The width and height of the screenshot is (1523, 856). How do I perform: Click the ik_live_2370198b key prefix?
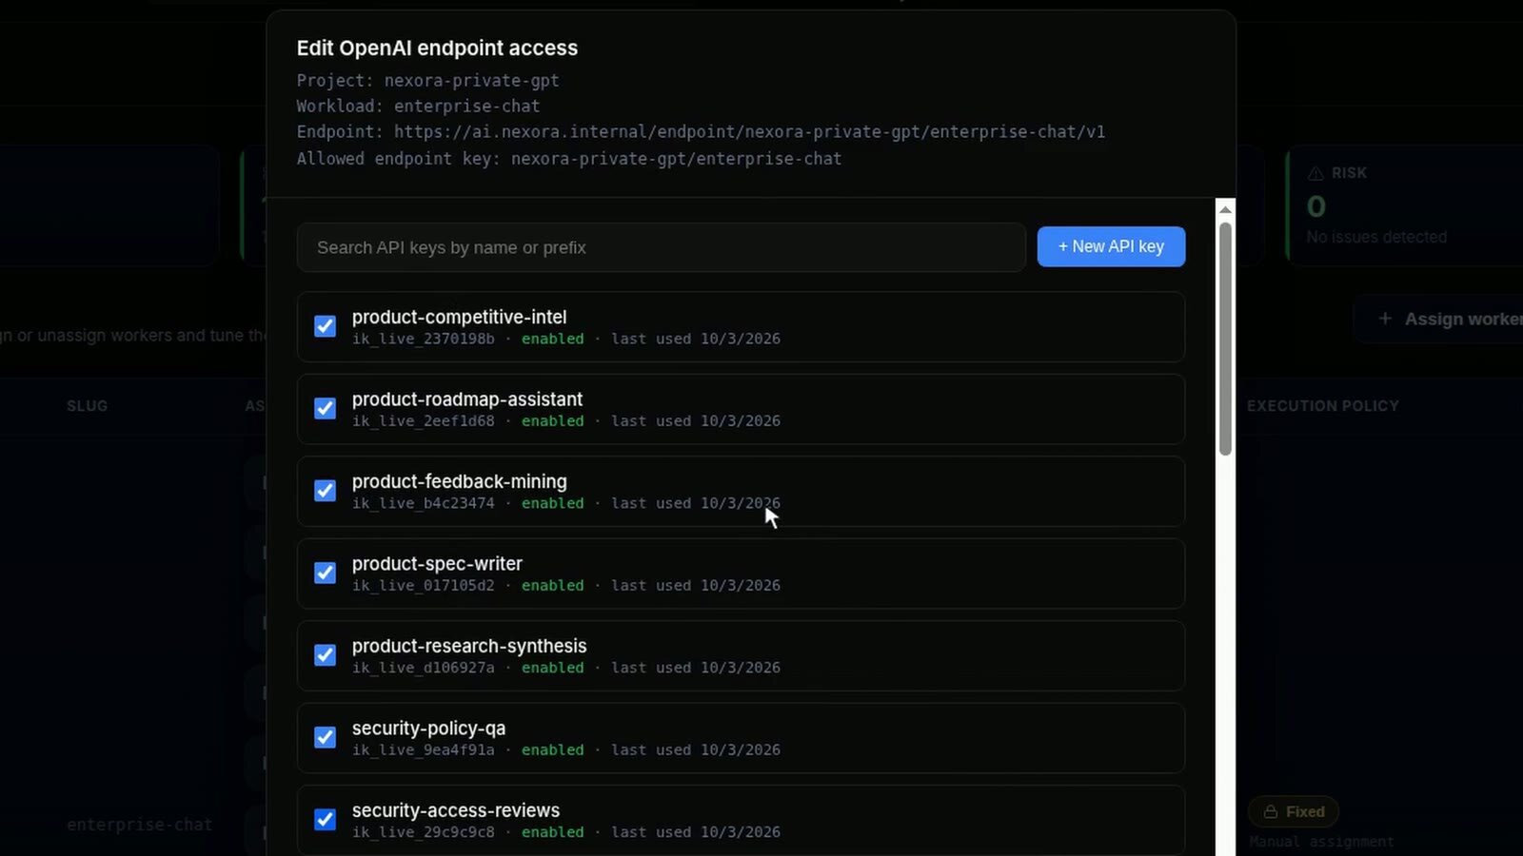pos(424,339)
